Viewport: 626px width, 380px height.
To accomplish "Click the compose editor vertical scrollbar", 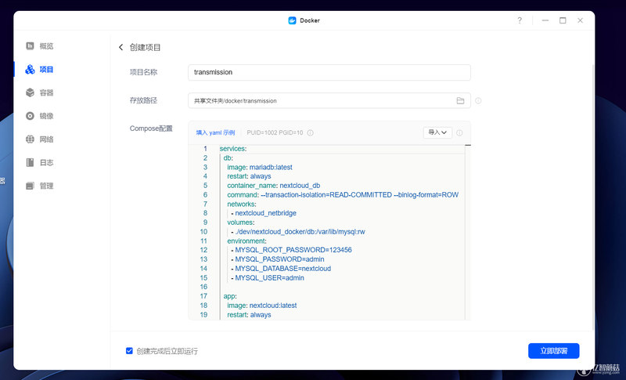I will [x=468, y=232].
